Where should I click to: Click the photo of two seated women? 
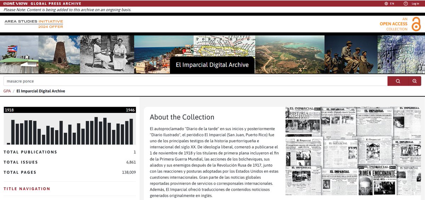click(107, 55)
